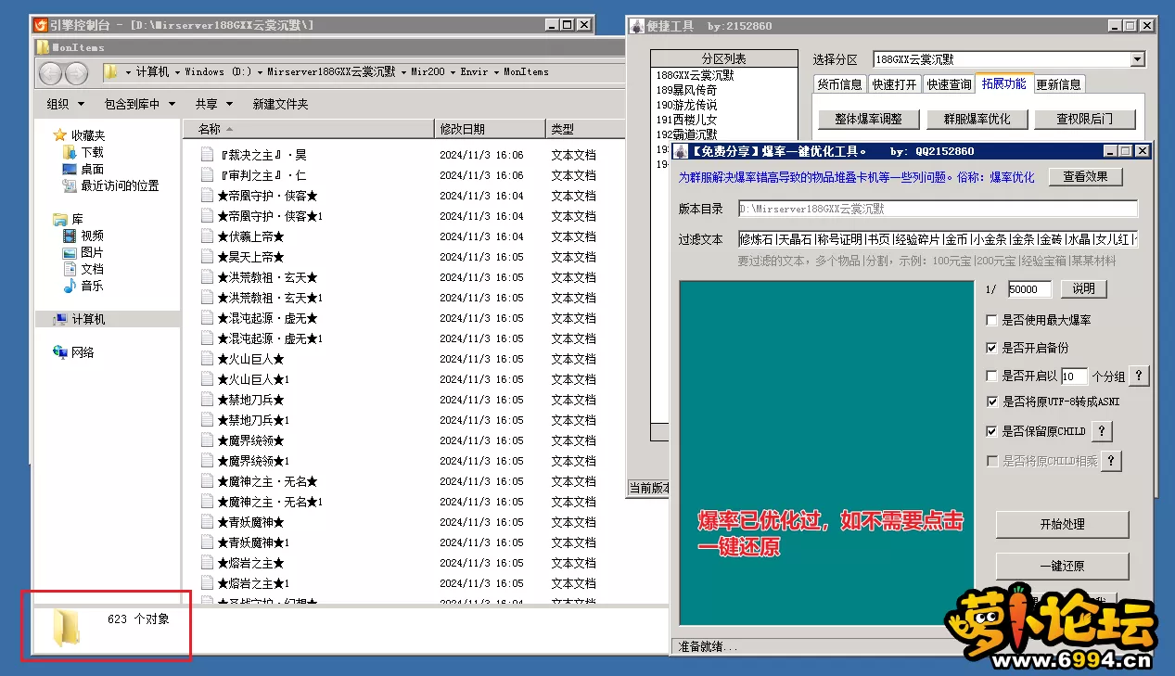Switch to the 快速打开 tab
Image resolution: width=1175 pixels, height=676 pixels.
tap(895, 84)
